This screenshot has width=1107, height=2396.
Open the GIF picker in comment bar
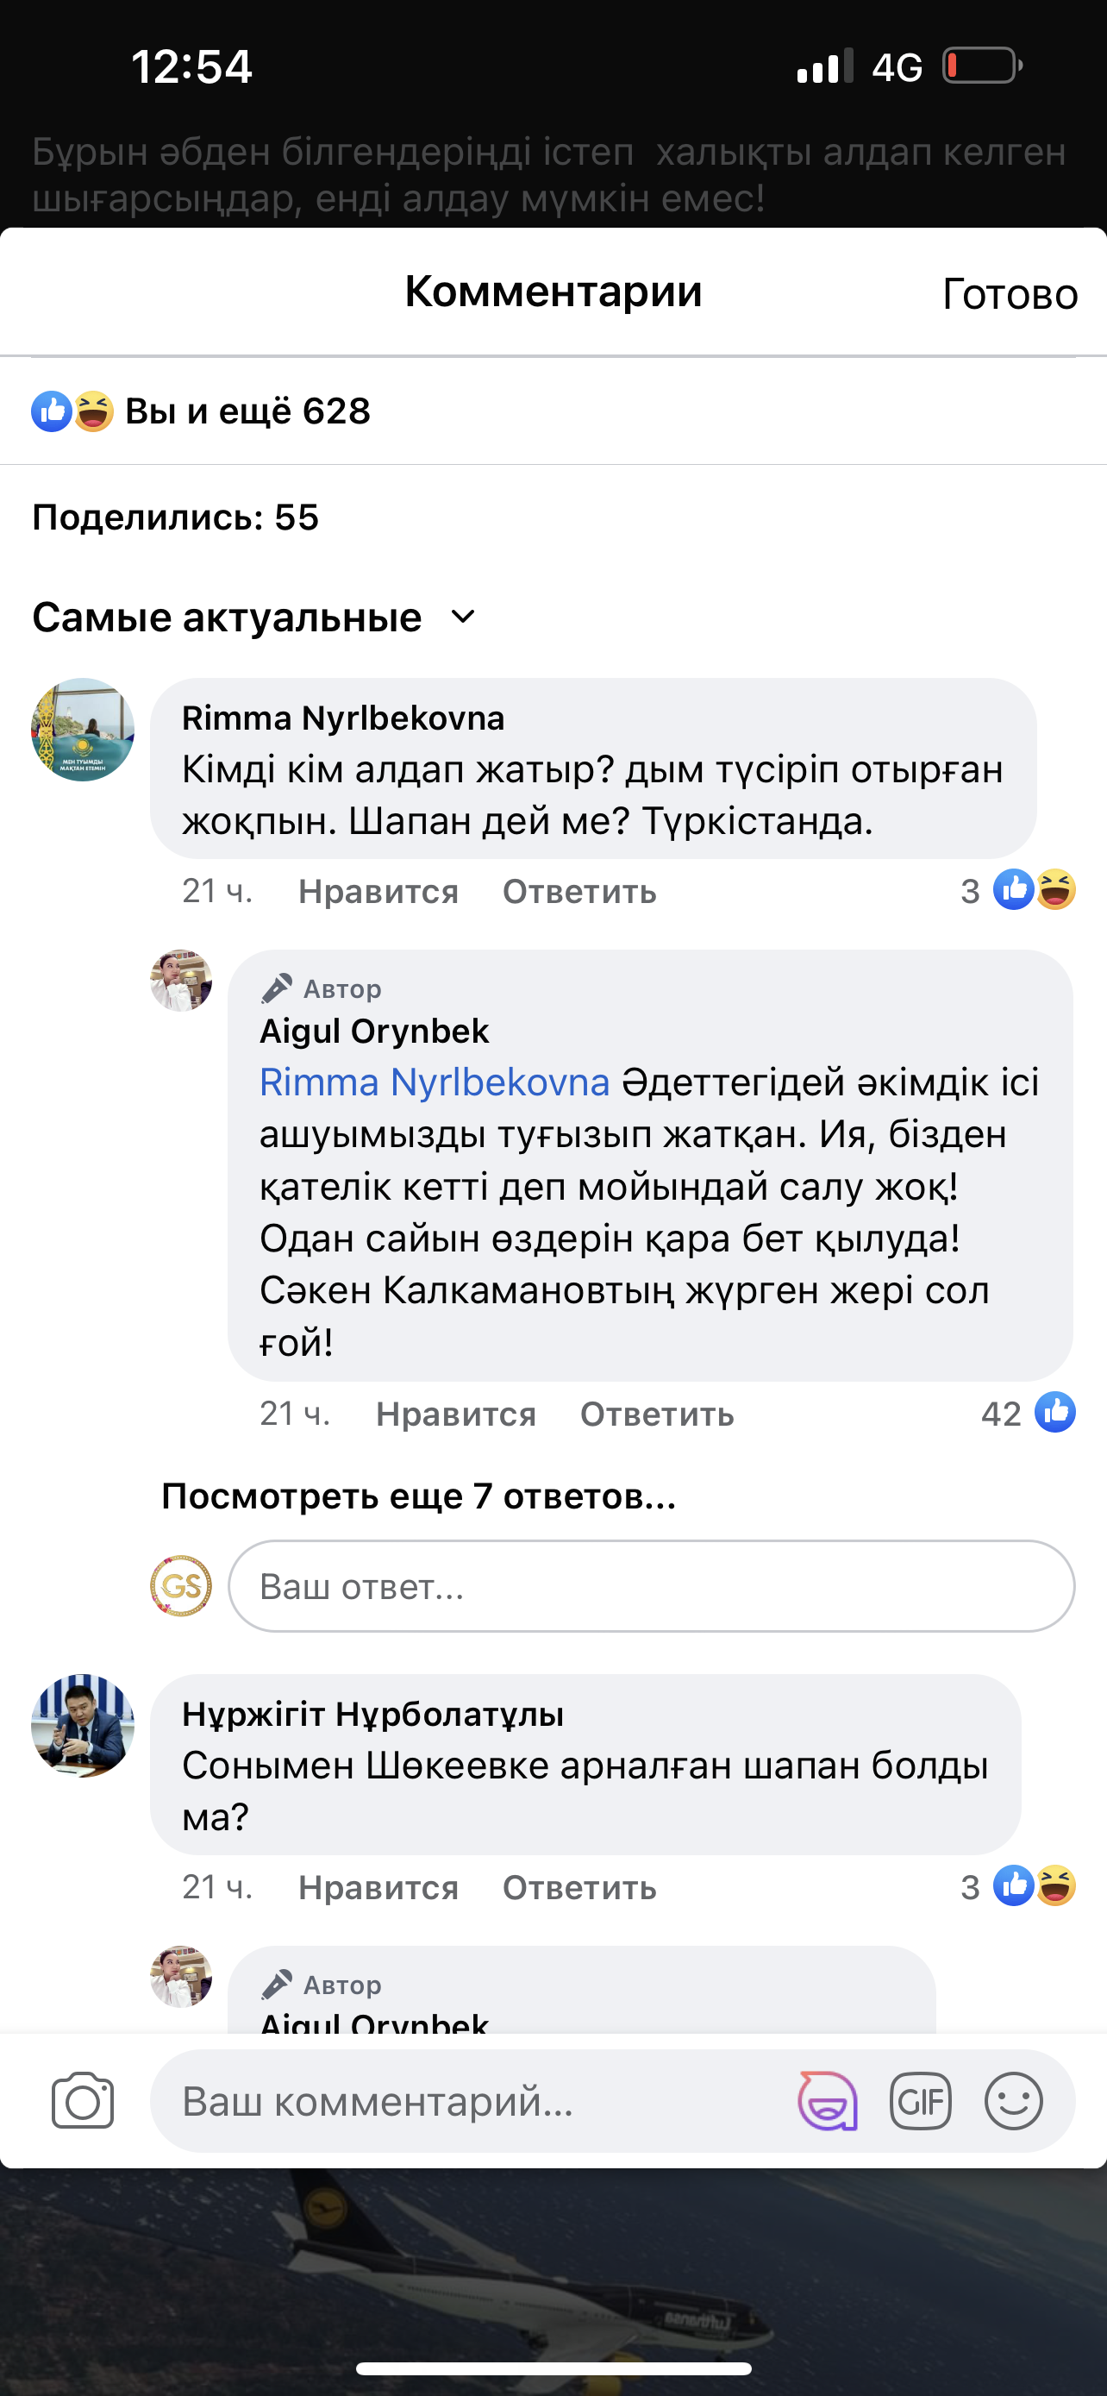[x=920, y=2101]
